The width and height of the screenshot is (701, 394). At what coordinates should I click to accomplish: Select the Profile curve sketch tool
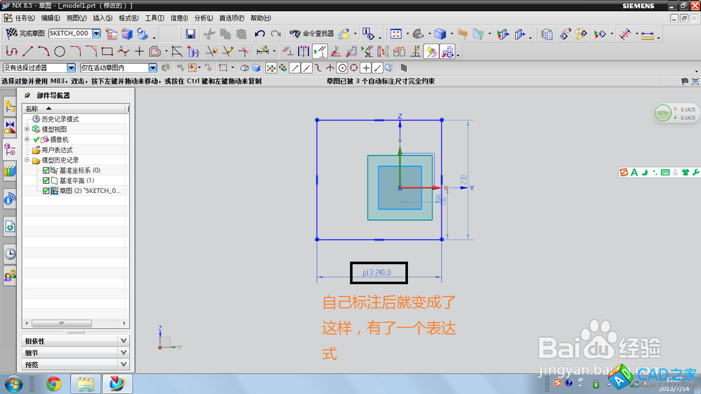11,51
